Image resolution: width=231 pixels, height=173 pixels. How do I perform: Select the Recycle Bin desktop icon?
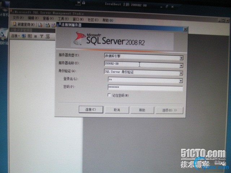pyautogui.click(x=4, y=34)
